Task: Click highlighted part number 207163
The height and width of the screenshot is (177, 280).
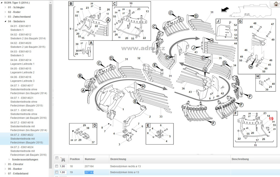Action: pos(89,172)
